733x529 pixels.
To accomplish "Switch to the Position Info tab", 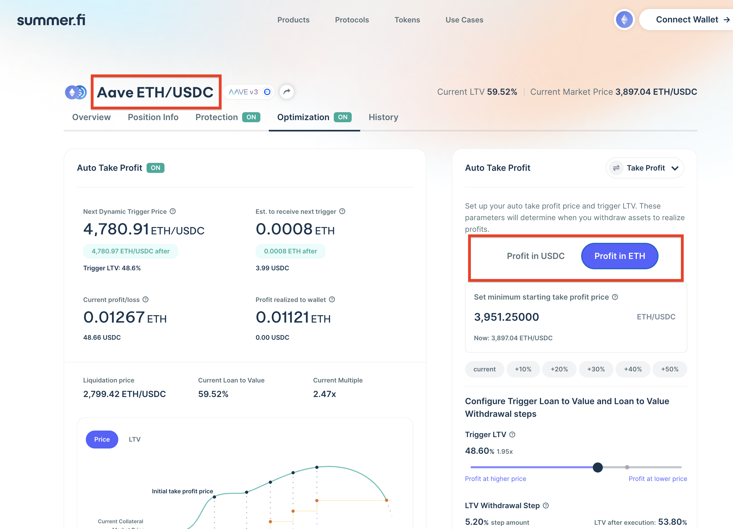I will point(153,117).
